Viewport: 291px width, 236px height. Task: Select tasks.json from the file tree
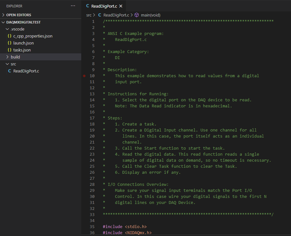22,50
